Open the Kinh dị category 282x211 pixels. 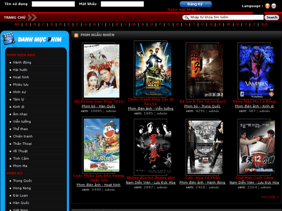click(19, 107)
